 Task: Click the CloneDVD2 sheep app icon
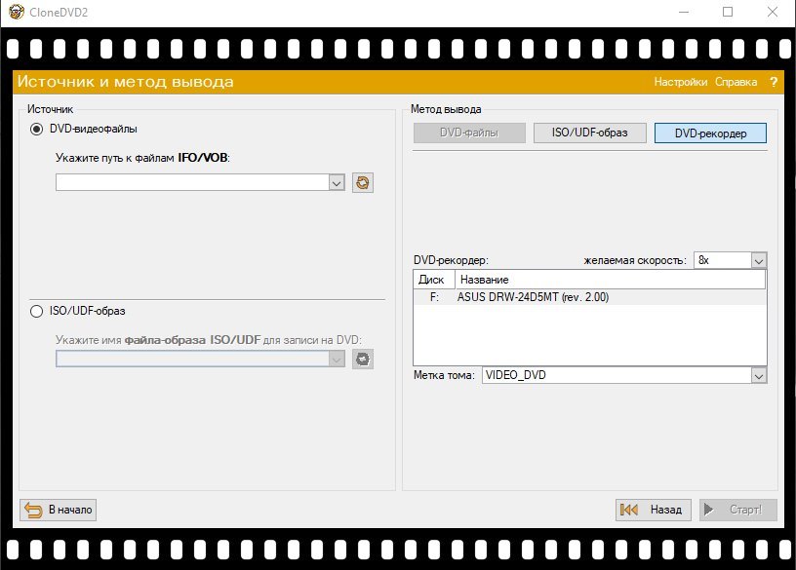pyautogui.click(x=16, y=12)
